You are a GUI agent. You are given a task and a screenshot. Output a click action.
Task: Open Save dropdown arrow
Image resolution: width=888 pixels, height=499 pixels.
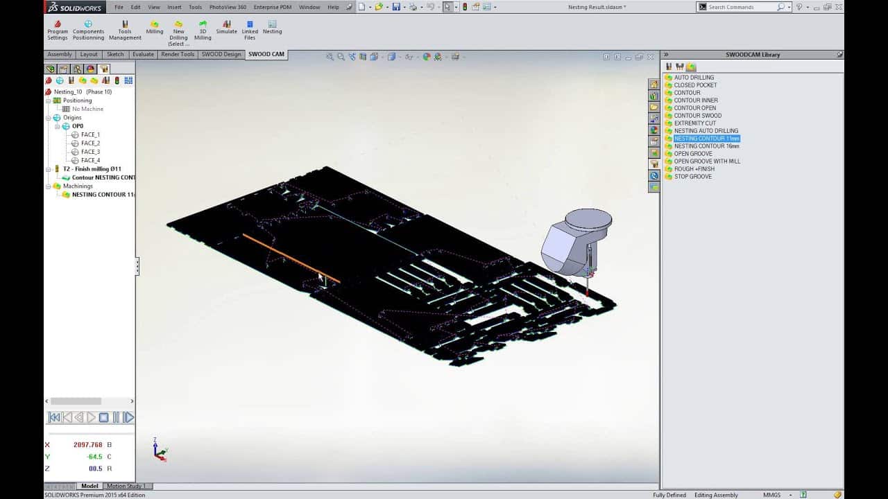pos(404,7)
